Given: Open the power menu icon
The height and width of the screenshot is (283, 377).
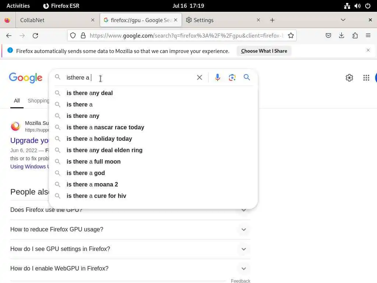Looking at the screenshot, I should [368, 6].
